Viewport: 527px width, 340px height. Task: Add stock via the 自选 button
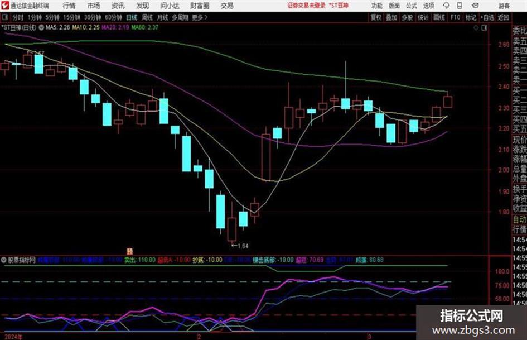pyautogui.click(x=487, y=17)
